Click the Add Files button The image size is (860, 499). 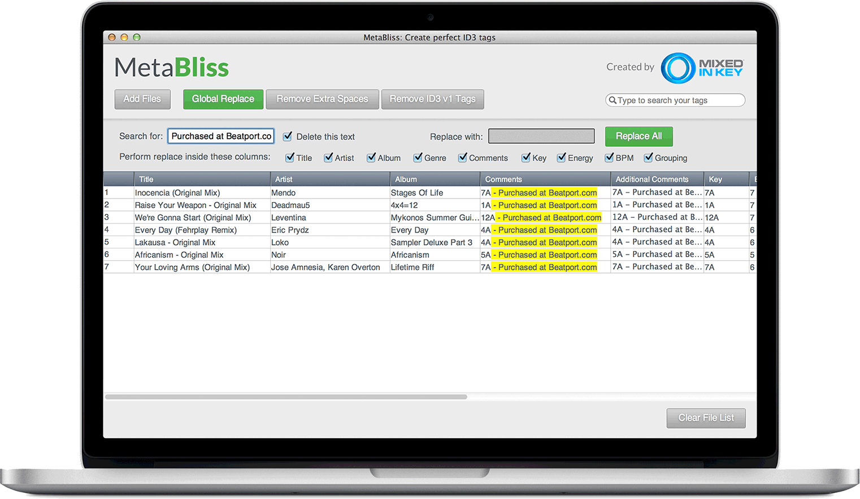click(x=142, y=99)
